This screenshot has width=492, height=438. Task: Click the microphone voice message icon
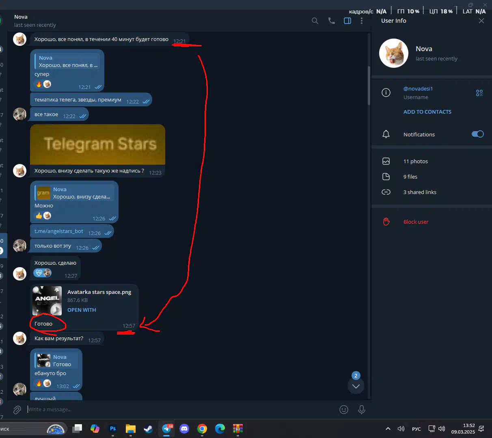tap(362, 410)
